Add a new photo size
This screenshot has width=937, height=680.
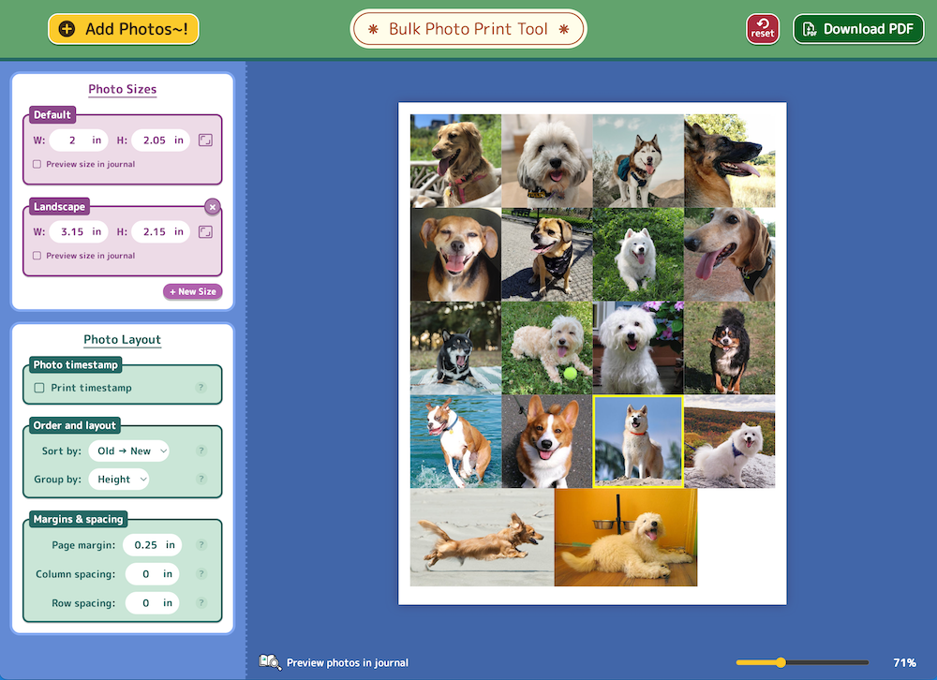192,291
